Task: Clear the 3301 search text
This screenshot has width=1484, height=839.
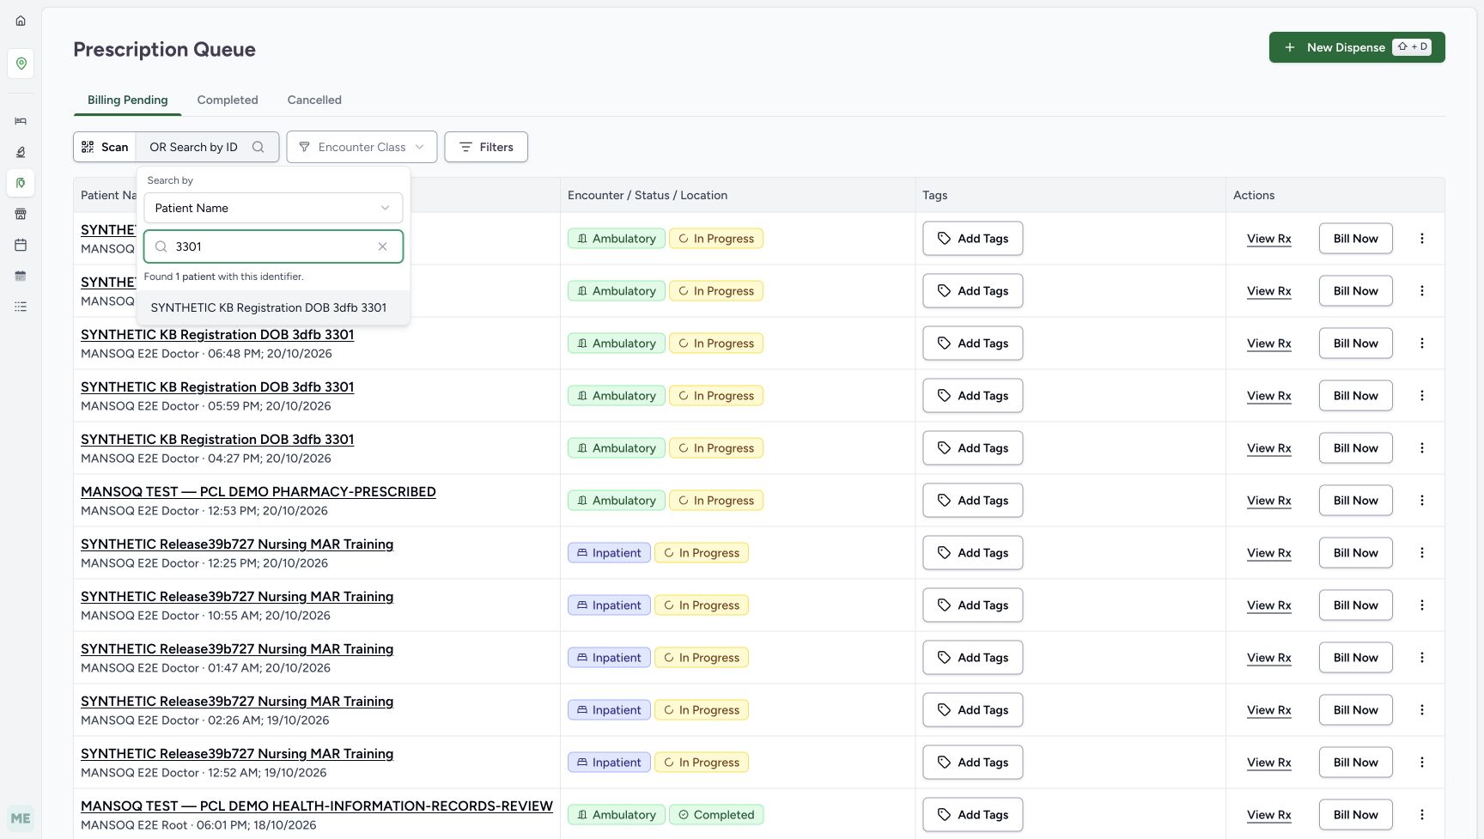Action: click(x=382, y=246)
